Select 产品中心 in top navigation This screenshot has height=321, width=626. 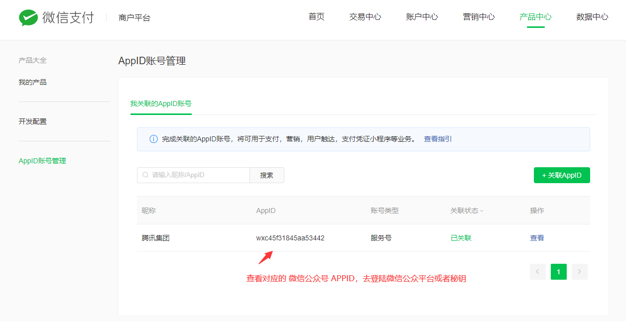point(535,17)
